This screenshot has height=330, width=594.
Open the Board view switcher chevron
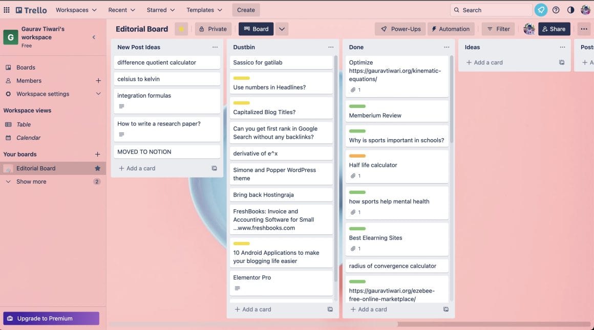[282, 29]
